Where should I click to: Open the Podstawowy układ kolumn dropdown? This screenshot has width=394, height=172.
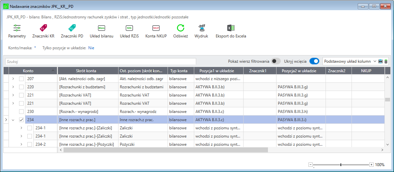[350, 61]
